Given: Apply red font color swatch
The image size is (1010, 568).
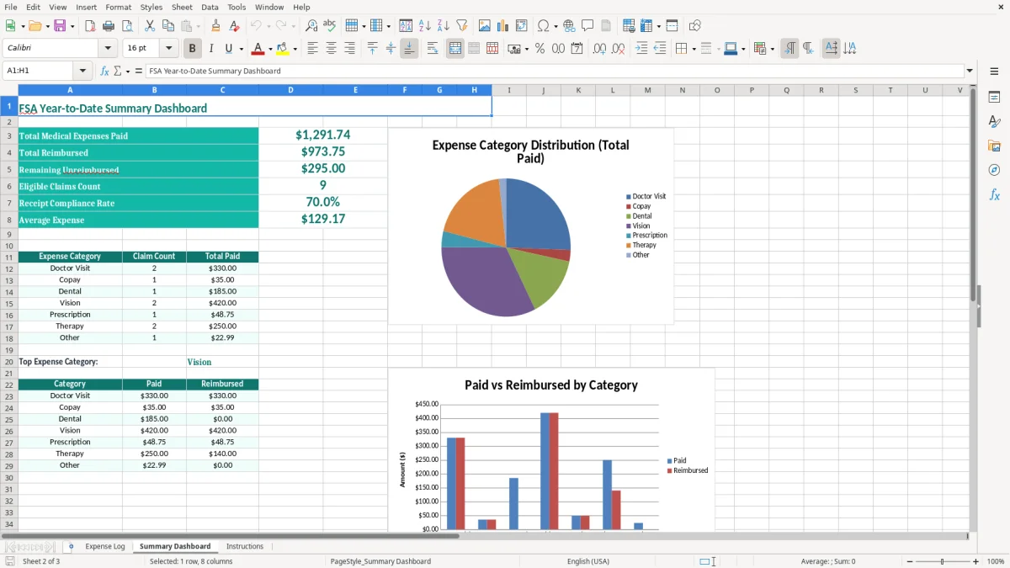Looking at the screenshot, I should (258, 49).
